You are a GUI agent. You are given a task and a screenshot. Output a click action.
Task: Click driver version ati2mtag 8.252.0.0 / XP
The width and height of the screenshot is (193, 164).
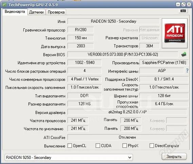pos(128,112)
